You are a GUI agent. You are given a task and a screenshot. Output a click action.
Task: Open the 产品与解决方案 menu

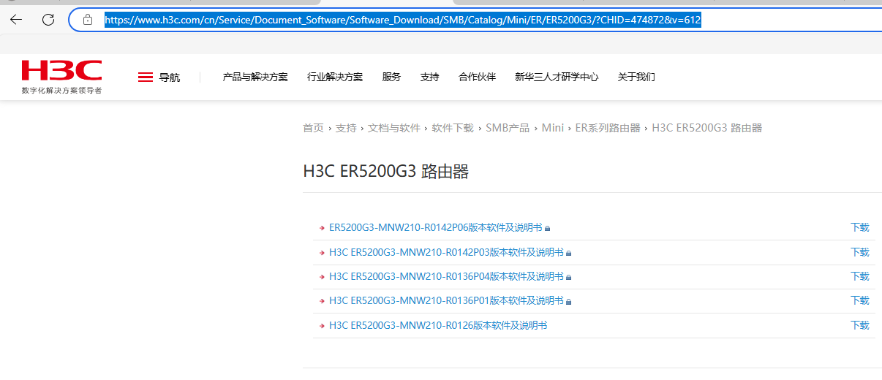[255, 77]
